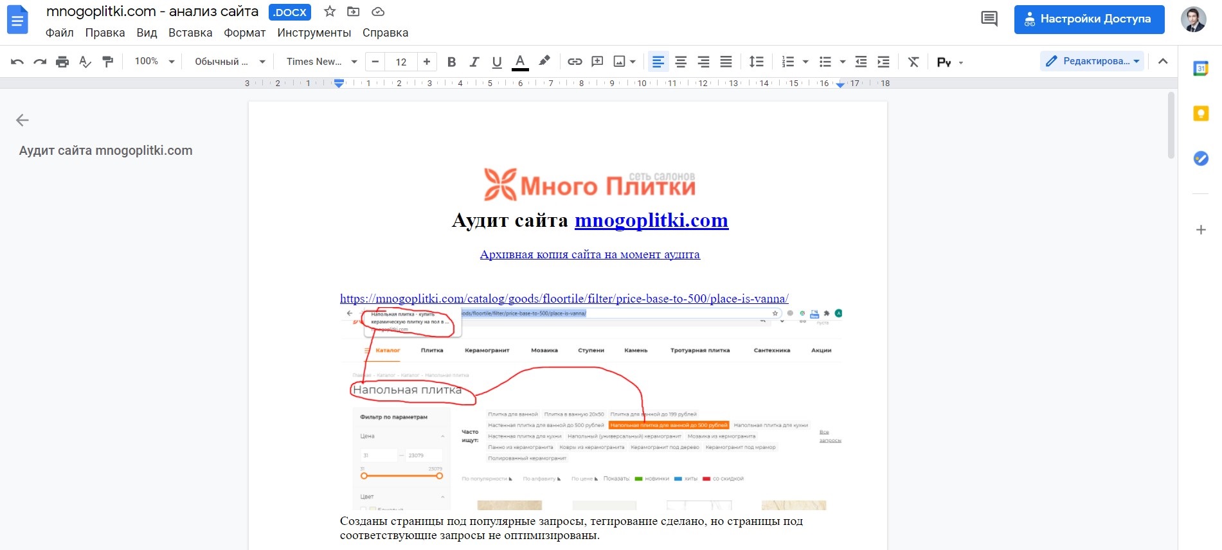Click the vertical scrollbar thumb
This screenshot has height=550, width=1222.
[1171, 125]
